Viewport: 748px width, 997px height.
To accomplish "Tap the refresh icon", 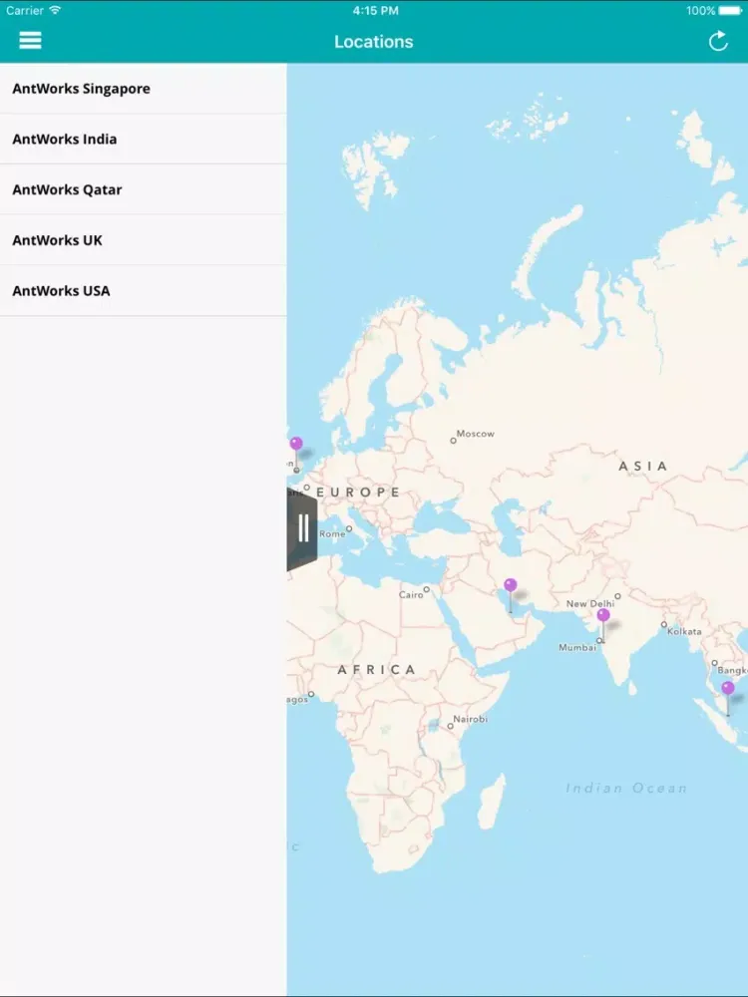I will pos(718,41).
